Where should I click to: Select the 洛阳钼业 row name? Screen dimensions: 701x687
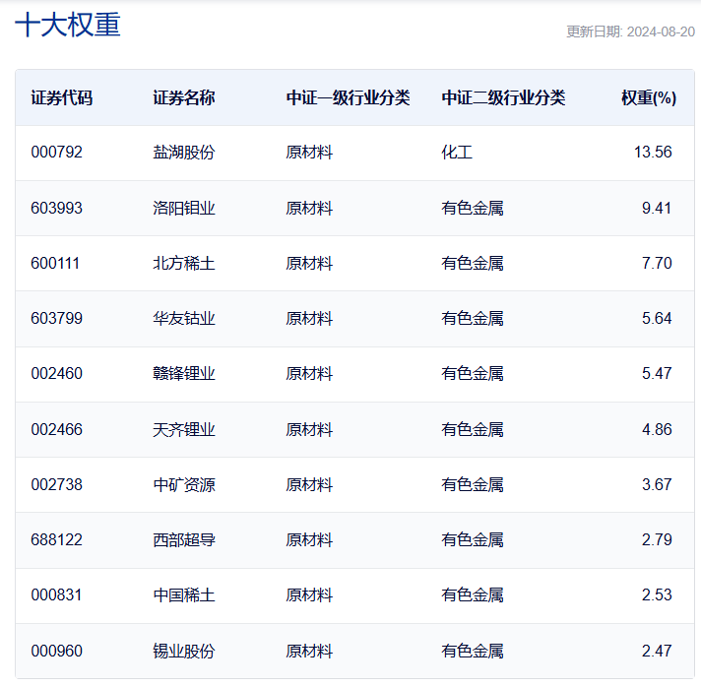(184, 208)
